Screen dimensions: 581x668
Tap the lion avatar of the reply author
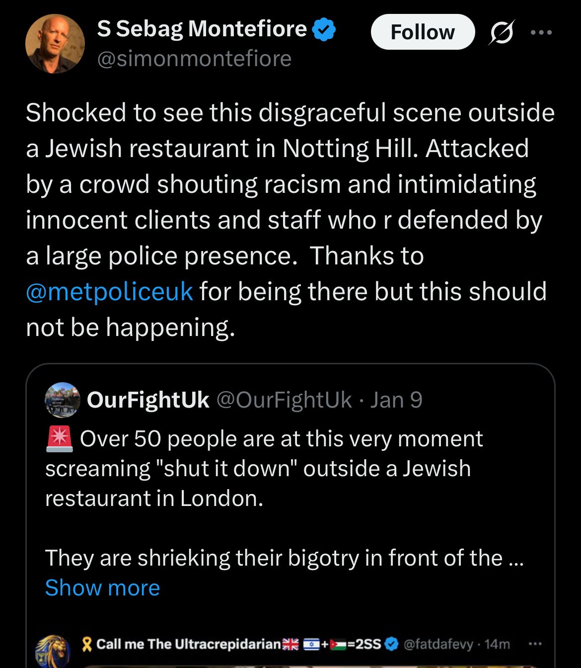52,651
